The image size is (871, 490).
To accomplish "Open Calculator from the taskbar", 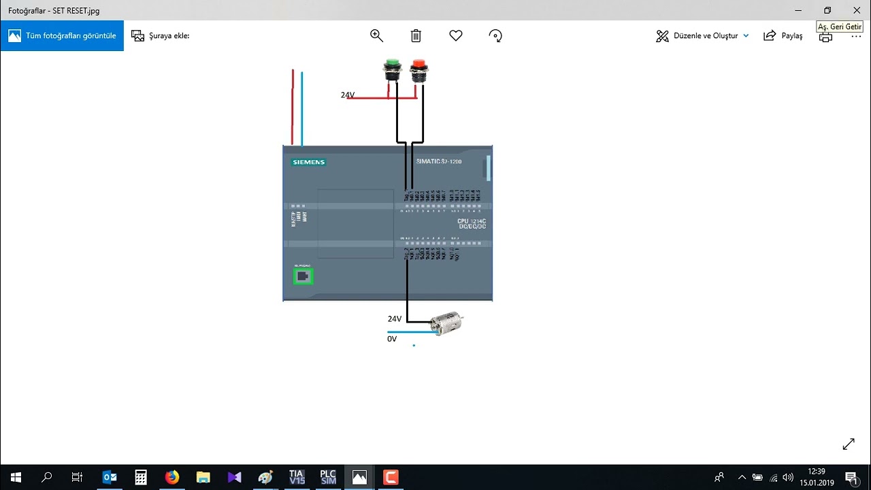I will (141, 477).
